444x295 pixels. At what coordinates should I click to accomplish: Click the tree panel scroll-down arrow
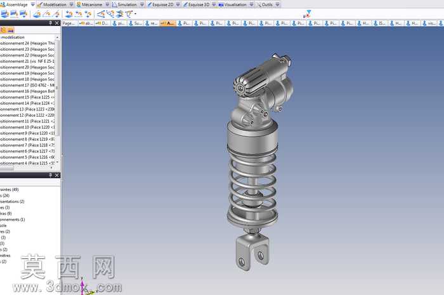58,162
